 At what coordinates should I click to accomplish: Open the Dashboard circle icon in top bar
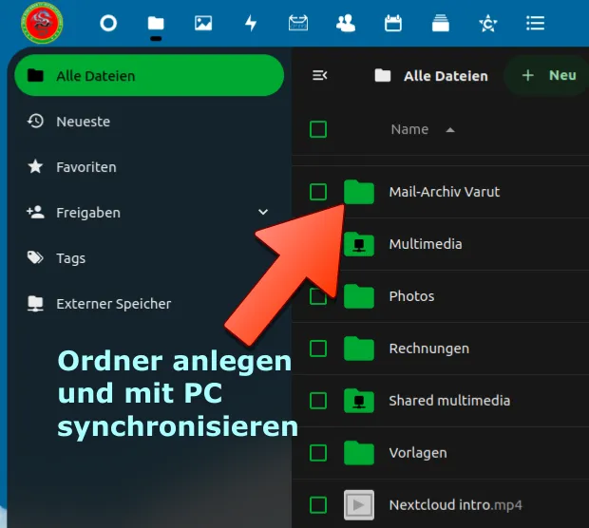[x=108, y=24]
